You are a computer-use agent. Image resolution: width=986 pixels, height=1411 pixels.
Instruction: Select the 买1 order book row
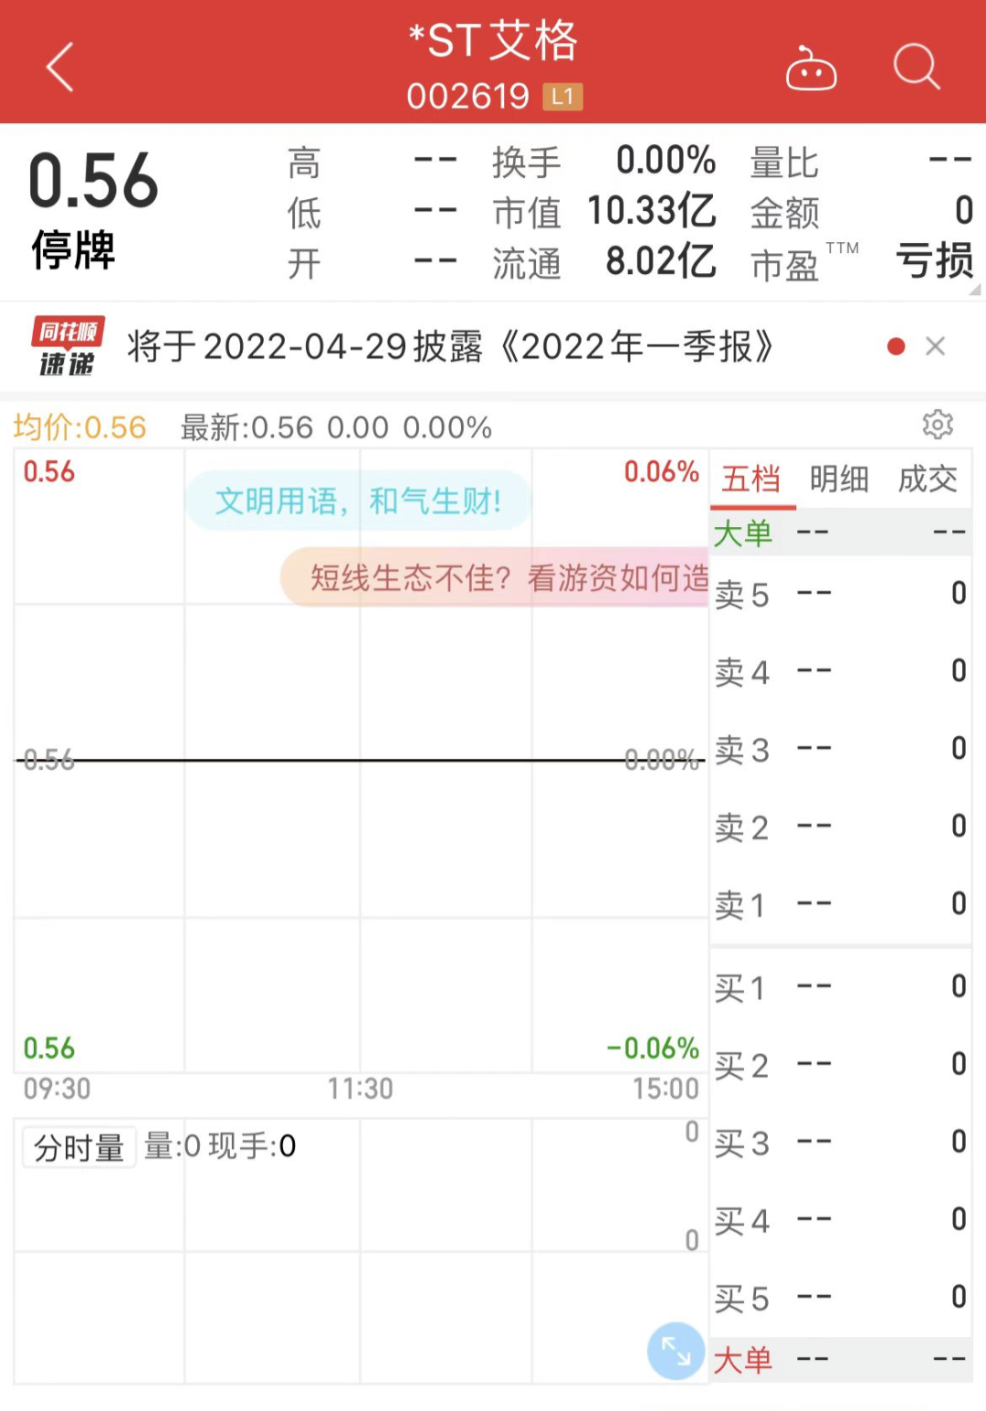840,987
